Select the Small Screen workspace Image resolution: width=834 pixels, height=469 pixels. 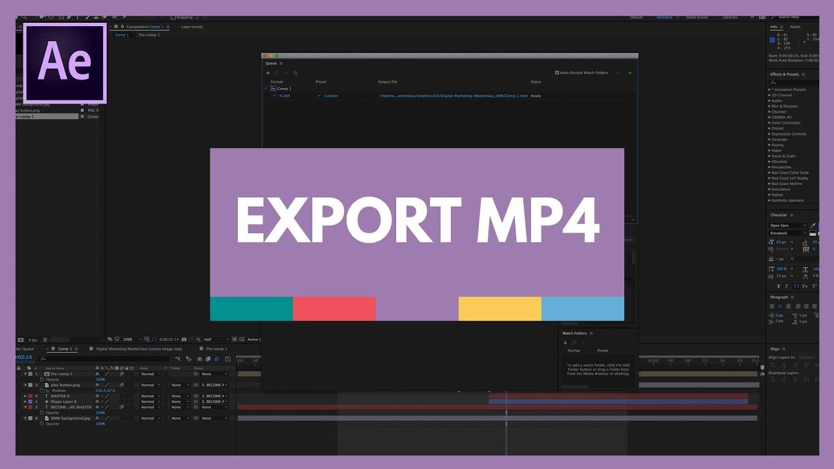tap(697, 17)
